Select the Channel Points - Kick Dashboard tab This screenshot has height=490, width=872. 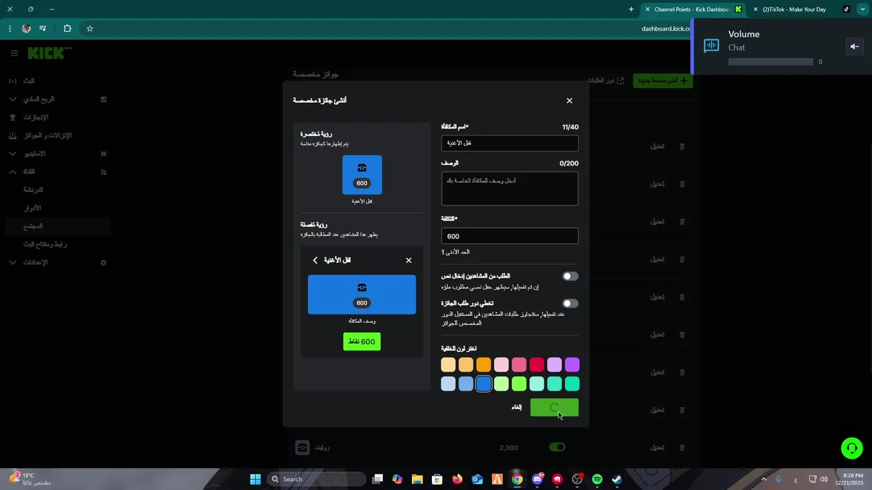pyautogui.click(x=693, y=10)
